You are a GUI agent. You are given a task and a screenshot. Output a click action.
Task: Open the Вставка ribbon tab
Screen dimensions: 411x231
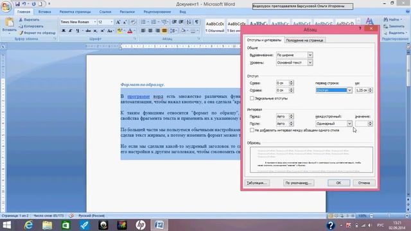(x=44, y=12)
